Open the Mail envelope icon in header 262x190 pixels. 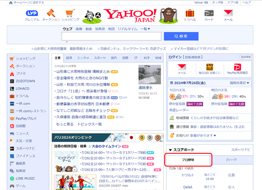tap(228, 13)
